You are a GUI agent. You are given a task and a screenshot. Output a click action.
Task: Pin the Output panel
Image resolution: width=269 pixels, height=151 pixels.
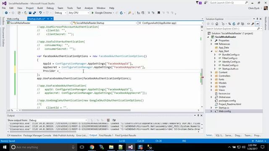pyautogui.click(x=198, y=116)
